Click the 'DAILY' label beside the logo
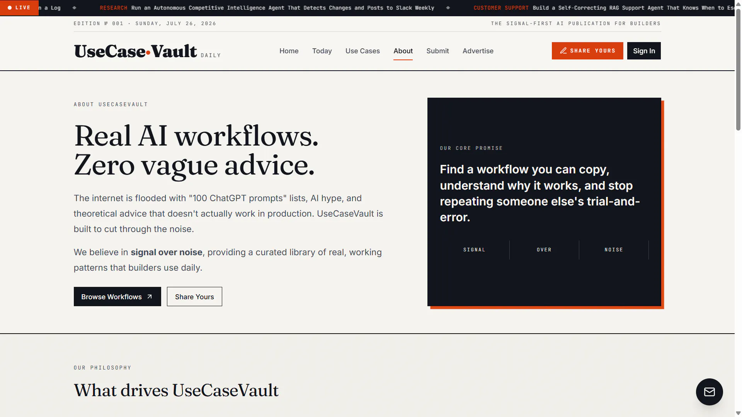This screenshot has height=417, width=742. (211, 56)
